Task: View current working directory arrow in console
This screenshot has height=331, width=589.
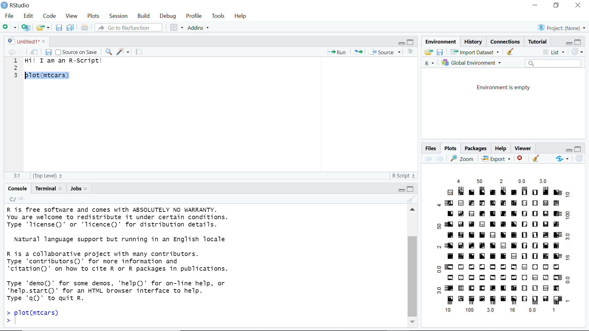Action: coord(21,199)
